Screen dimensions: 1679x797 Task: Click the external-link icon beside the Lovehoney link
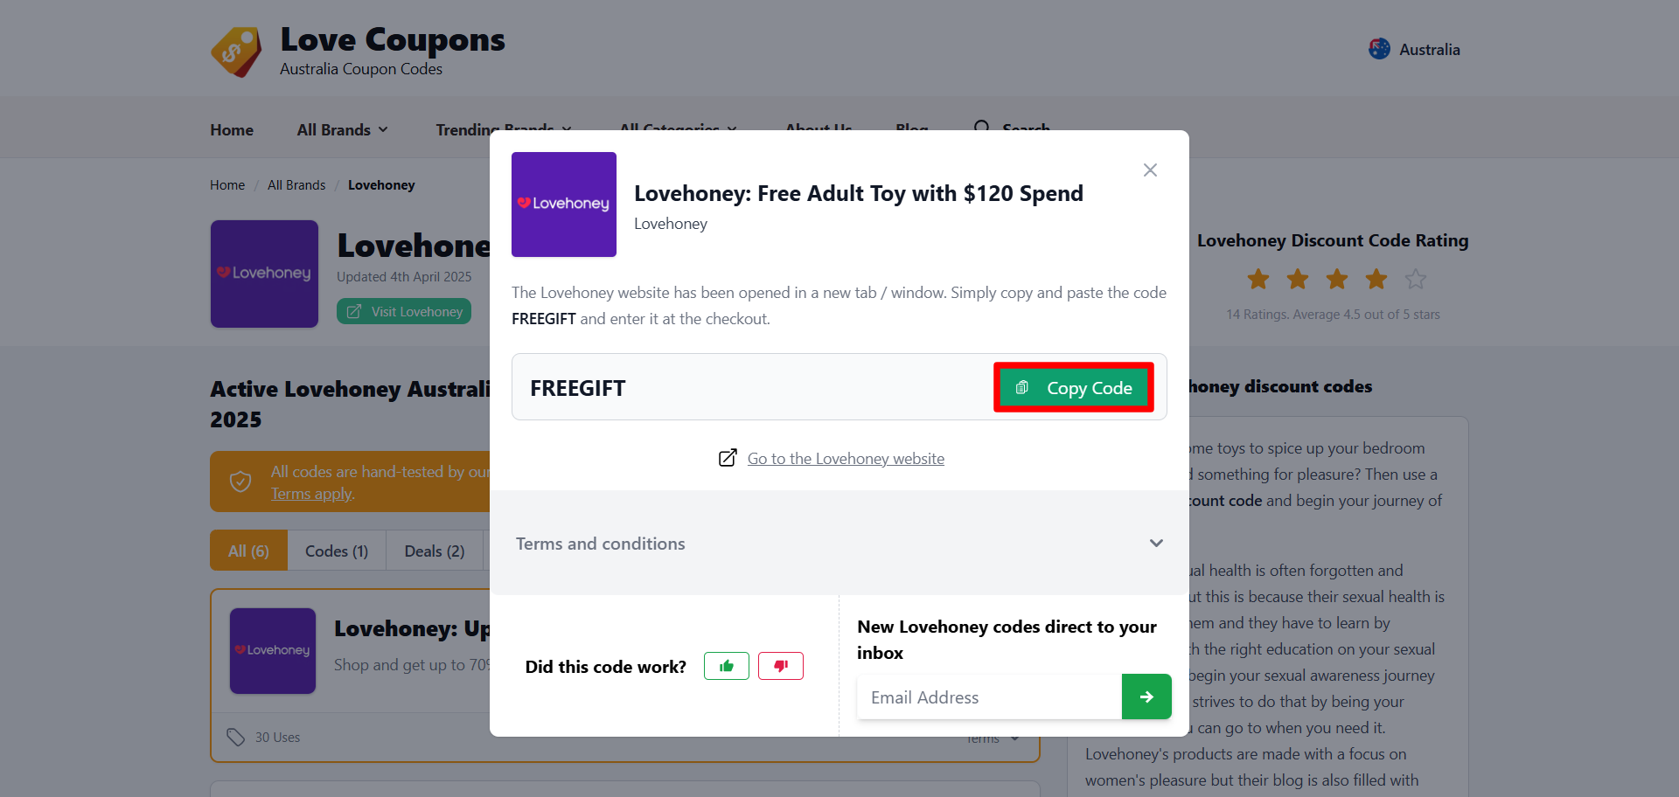click(x=728, y=457)
